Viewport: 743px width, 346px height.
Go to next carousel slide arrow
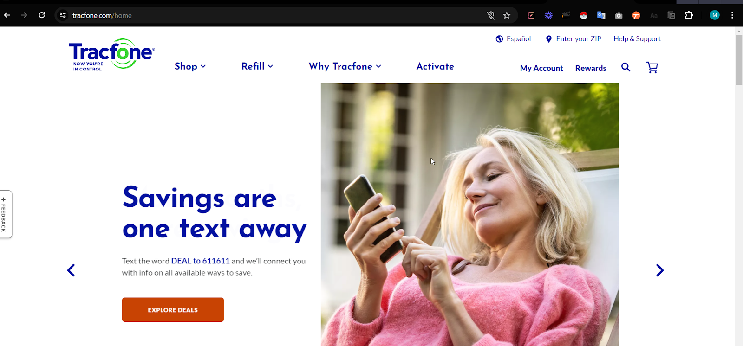coord(659,270)
